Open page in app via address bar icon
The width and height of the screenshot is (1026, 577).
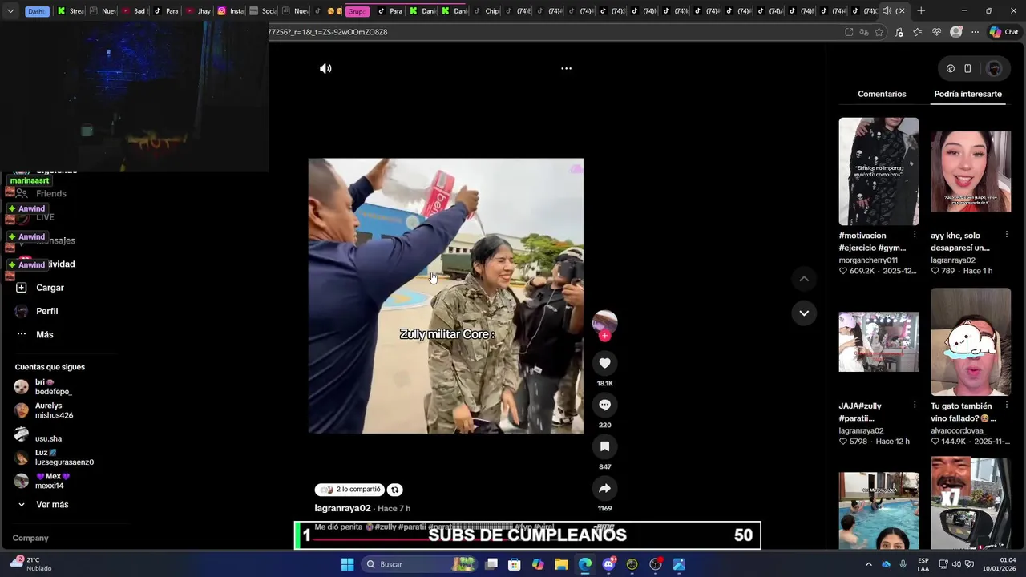point(849,32)
